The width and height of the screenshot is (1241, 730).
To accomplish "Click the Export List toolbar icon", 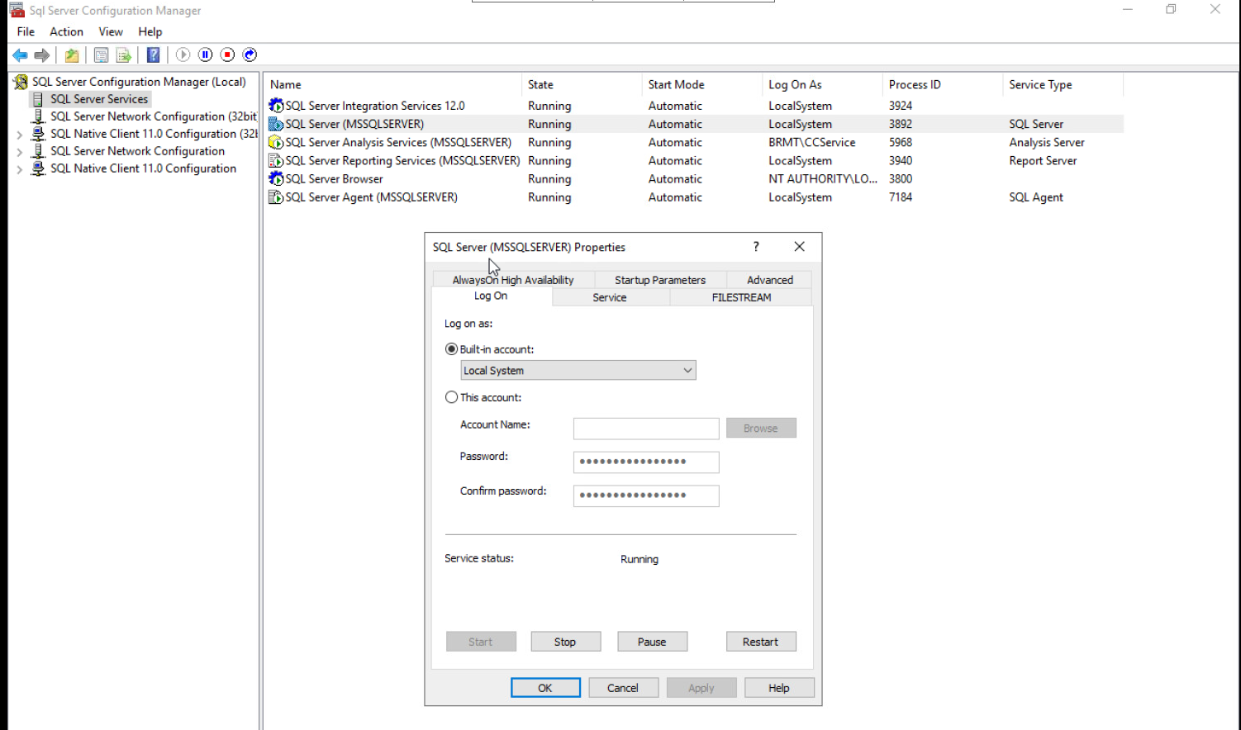I will [x=123, y=55].
